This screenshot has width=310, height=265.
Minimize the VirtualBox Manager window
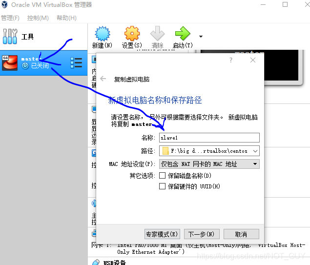263,4
